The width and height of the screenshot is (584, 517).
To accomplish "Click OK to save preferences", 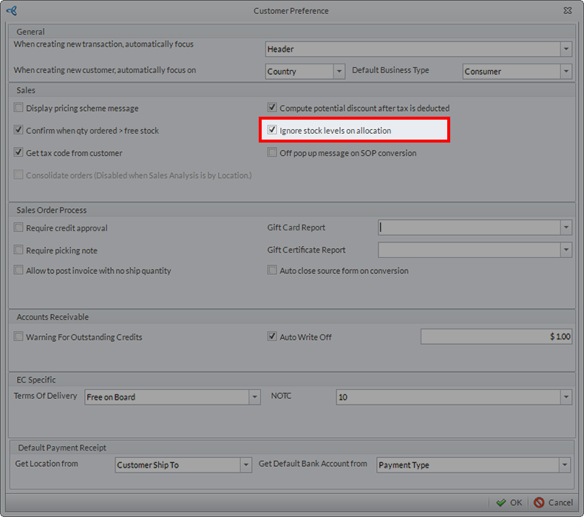I will [509, 502].
